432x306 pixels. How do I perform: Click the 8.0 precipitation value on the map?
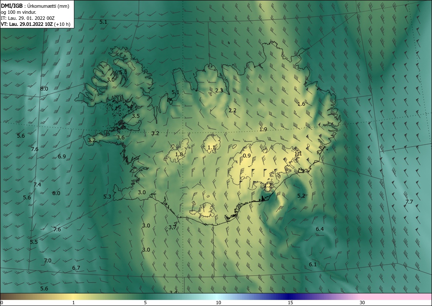click(44, 89)
